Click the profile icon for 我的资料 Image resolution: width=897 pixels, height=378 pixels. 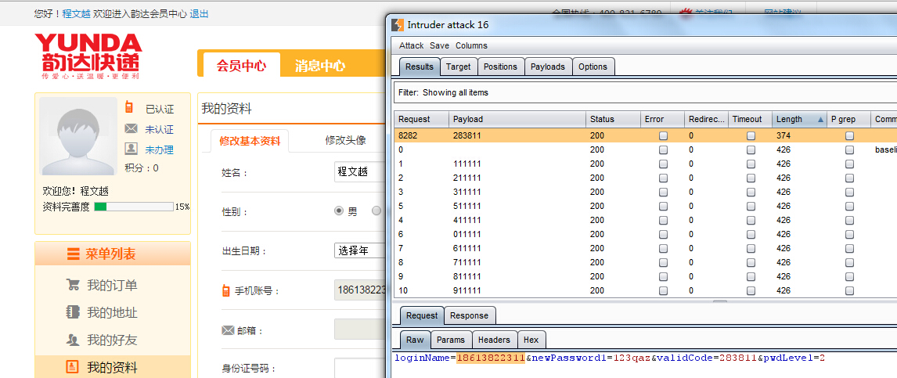coord(73,366)
